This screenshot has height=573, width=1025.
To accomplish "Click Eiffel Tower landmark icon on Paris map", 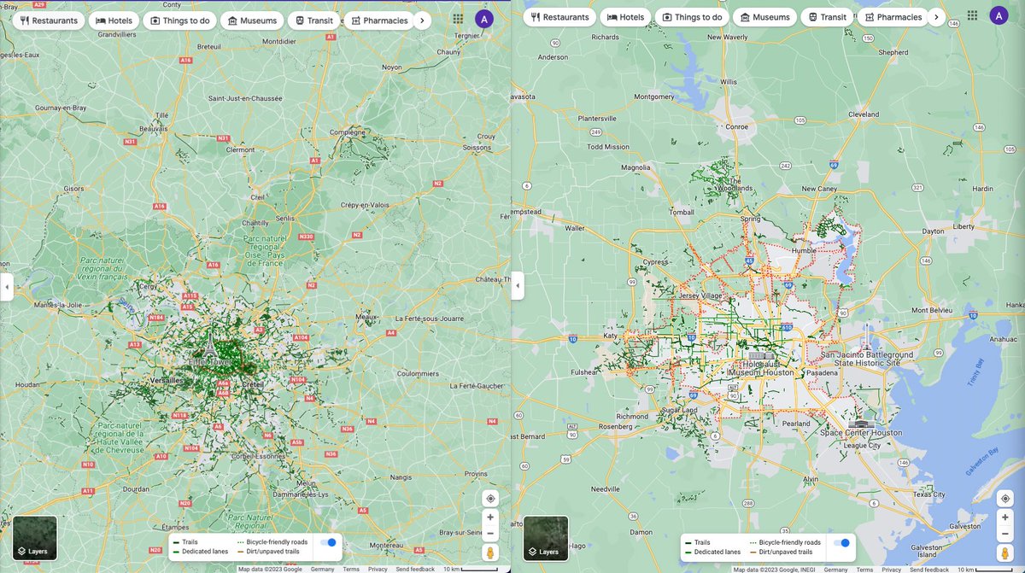I will [x=209, y=345].
